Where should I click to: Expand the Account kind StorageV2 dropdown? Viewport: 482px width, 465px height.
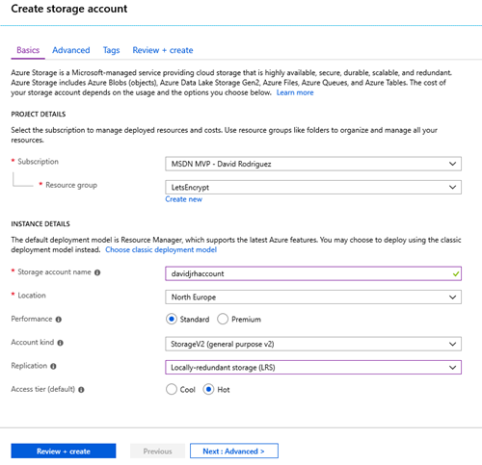point(313,344)
